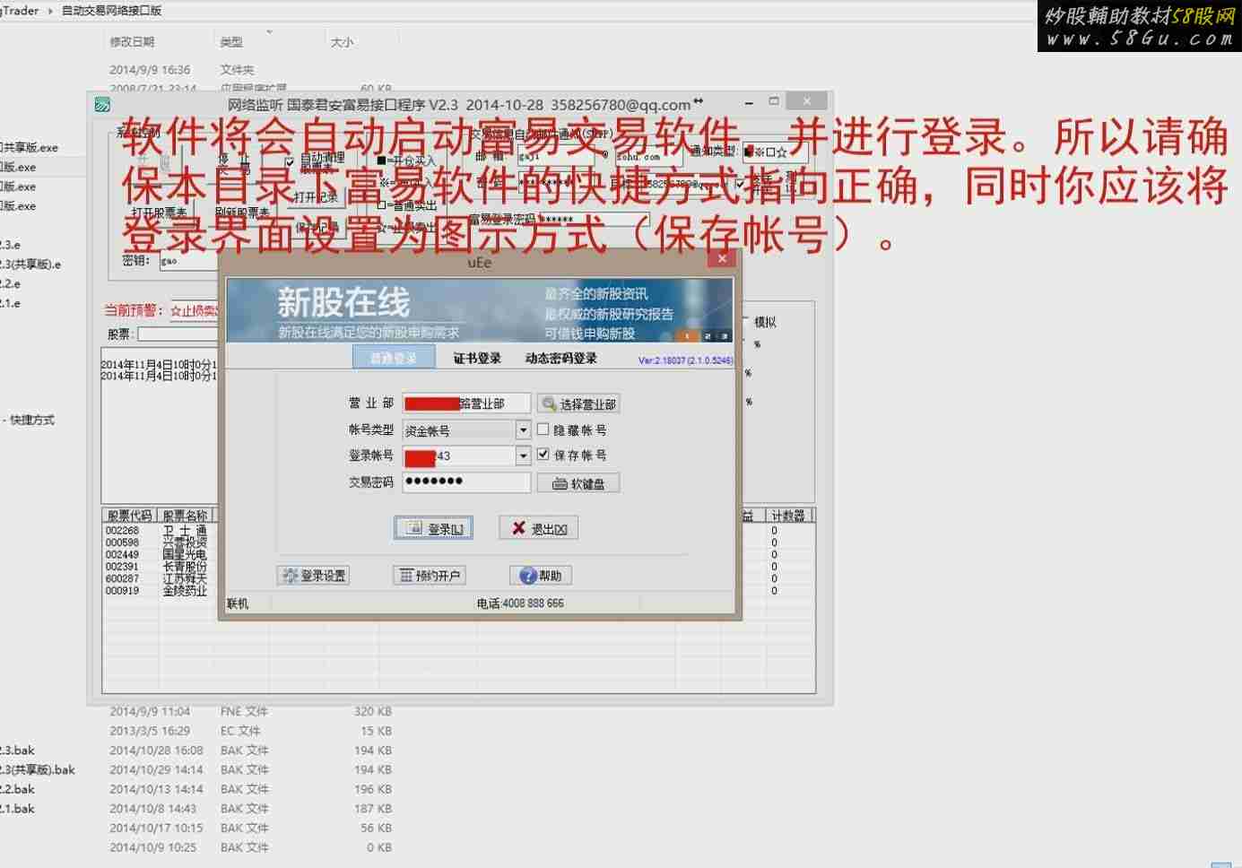Select the 快捷方式 shortcut file
Image resolution: width=1242 pixels, height=868 pixels.
29,420
